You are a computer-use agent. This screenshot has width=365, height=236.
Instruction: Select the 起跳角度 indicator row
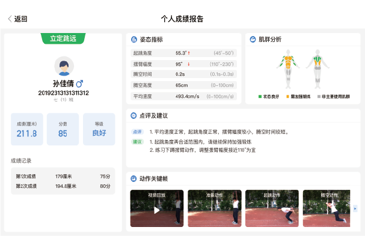click(183, 53)
